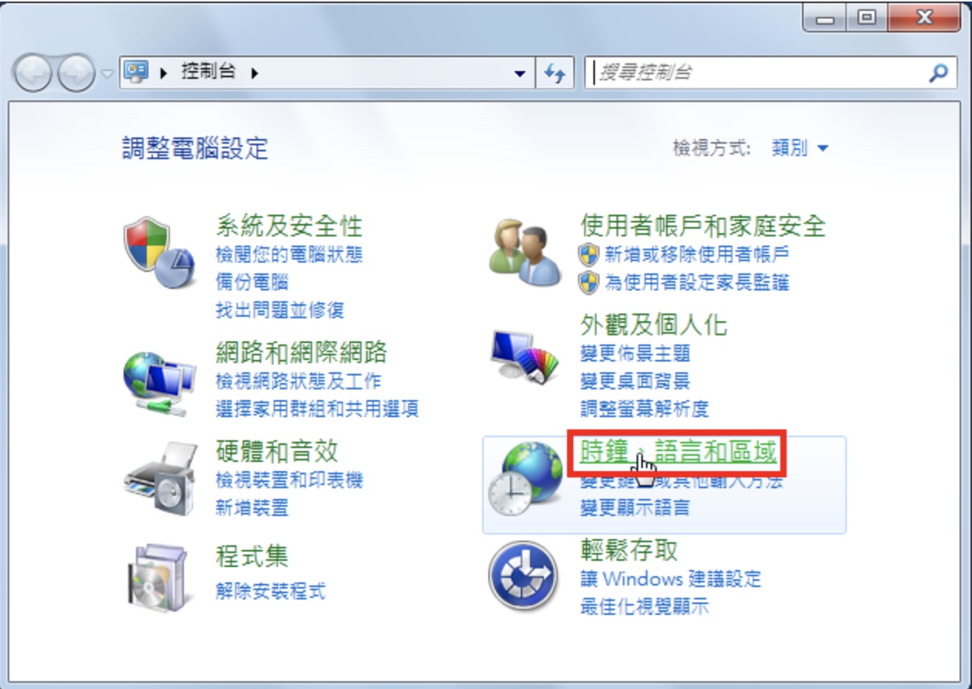Viewport: 972px width, 689px height.
Task: Open the address bar history dropdown arrow
Action: (519, 73)
